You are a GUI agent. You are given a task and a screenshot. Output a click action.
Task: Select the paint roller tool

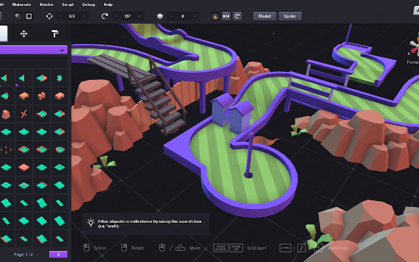[x=55, y=33]
